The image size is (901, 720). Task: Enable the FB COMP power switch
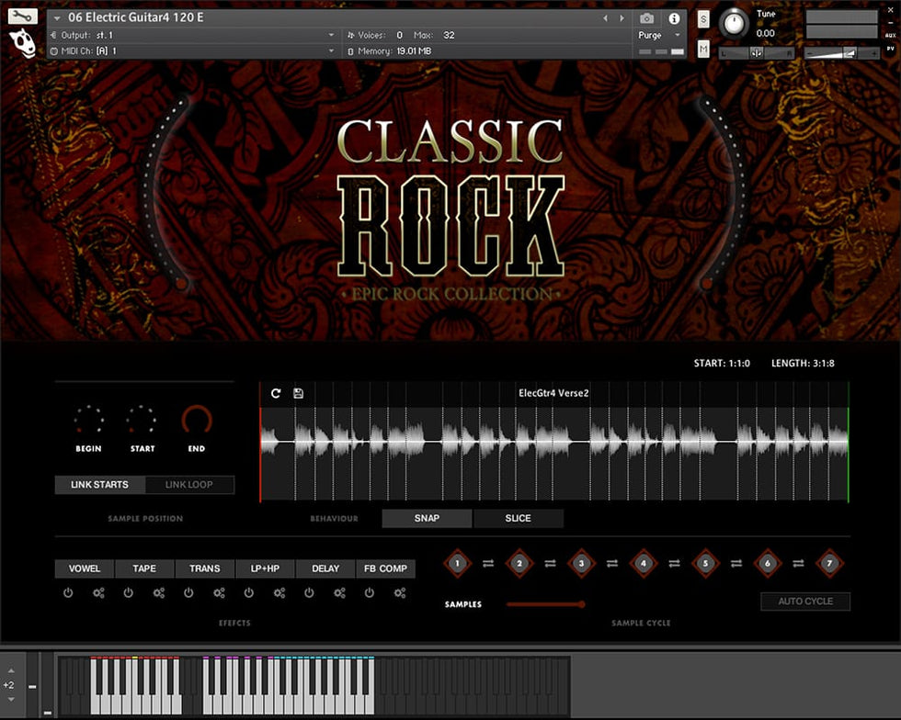click(370, 593)
